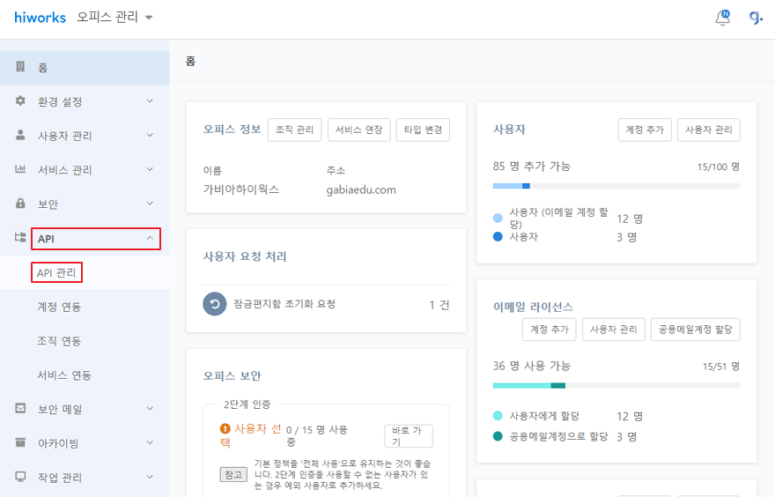
Task: Click the 잠금편지함 초기화 요청 reset icon
Action: (x=215, y=304)
